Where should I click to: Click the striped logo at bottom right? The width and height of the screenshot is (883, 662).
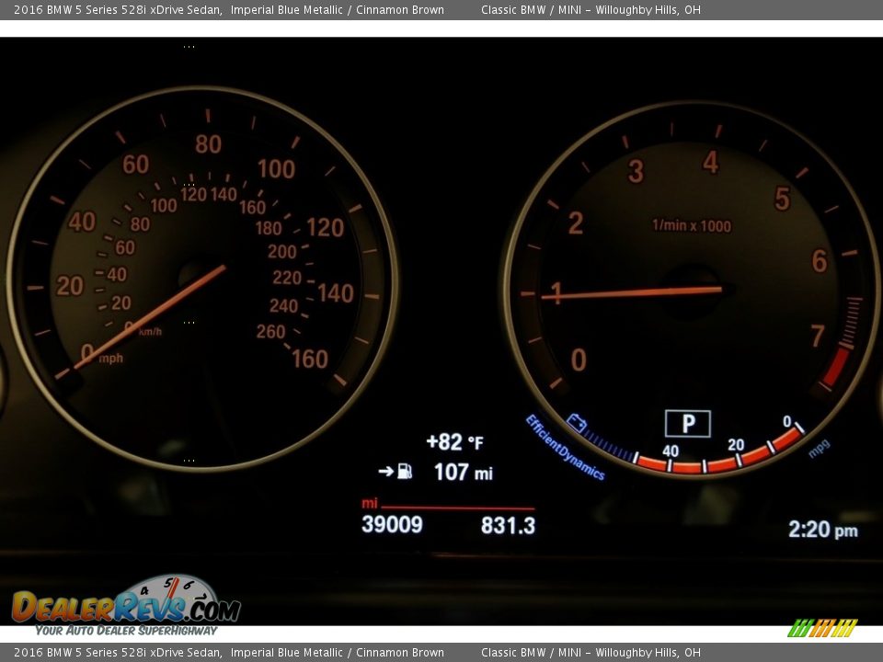[821, 628]
